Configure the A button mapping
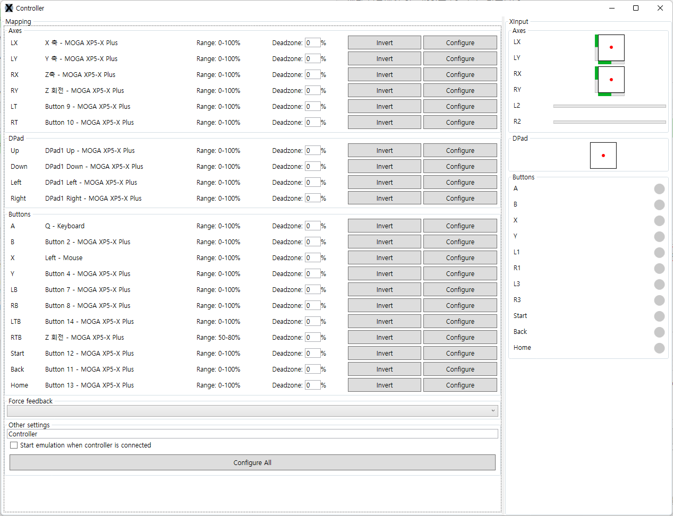Image resolution: width=673 pixels, height=516 pixels. (460, 226)
